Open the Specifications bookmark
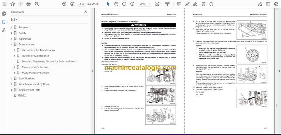Screen dimensions: 281x135 [27, 79]
